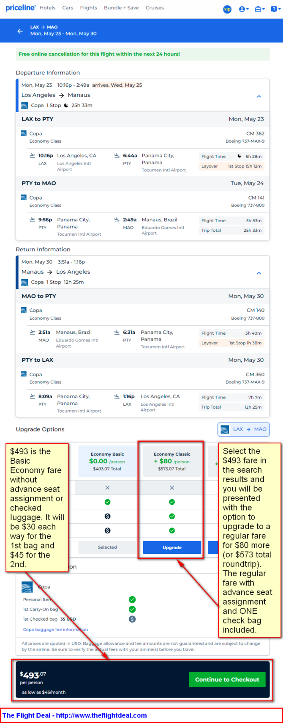Click the Upgrade button for Economy Classic

tap(172, 547)
